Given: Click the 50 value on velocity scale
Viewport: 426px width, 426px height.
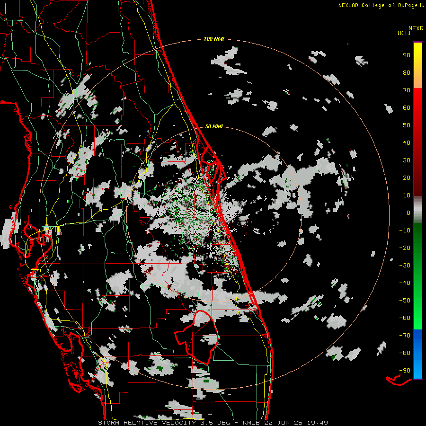Looking at the screenshot, I should pos(407,125).
